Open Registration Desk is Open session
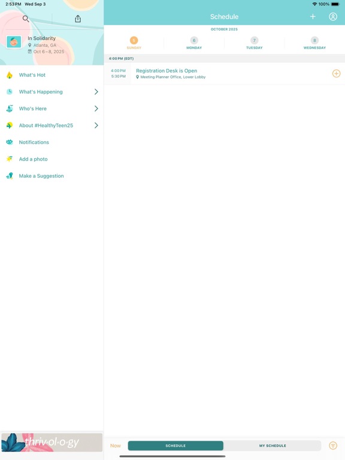 pos(225,74)
